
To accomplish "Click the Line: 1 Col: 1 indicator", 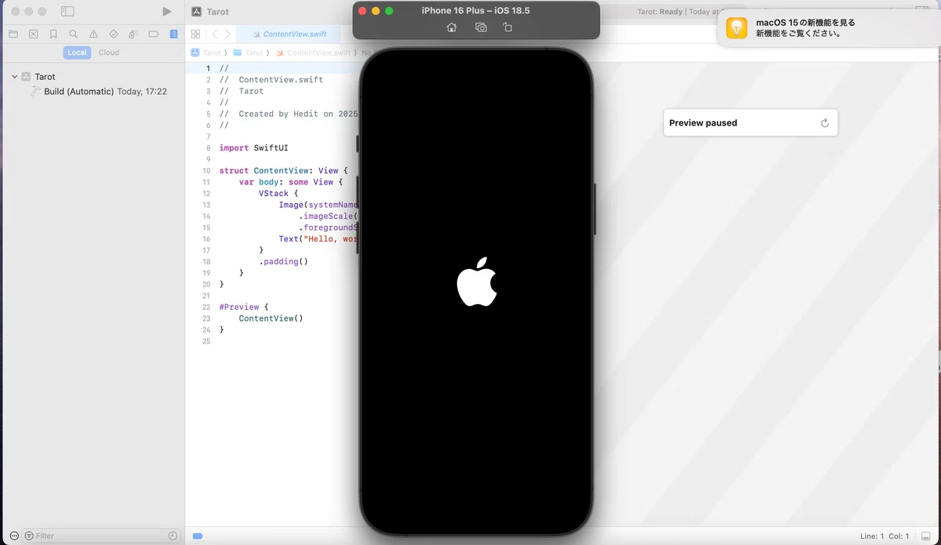I will click(885, 536).
